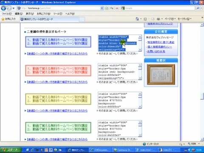This screenshot has width=204, height=153.
Task: Click the show desktop quick launch icon
Action: (28, 150)
